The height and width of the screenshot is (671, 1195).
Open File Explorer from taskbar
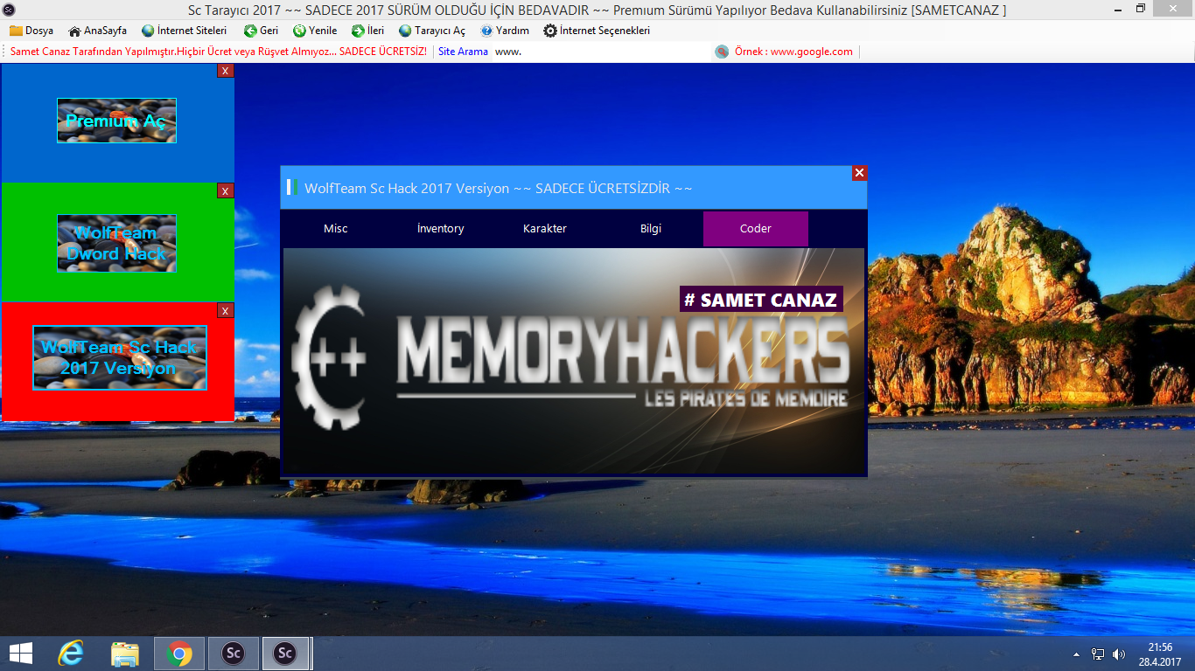(x=125, y=654)
